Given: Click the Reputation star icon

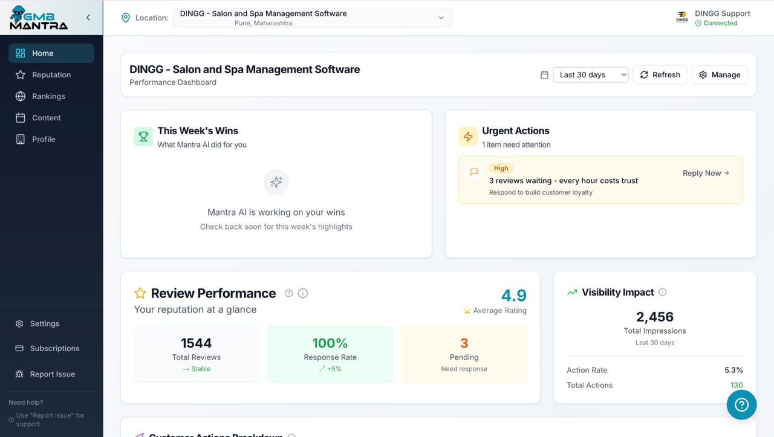Looking at the screenshot, I should coord(21,75).
